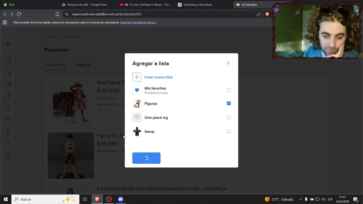Open the volume control in system tray
This screenshot has width=363, height=204.
pos(323,199)
